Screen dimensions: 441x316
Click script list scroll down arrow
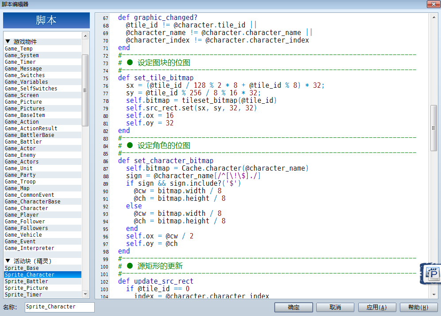coord(85,294)
